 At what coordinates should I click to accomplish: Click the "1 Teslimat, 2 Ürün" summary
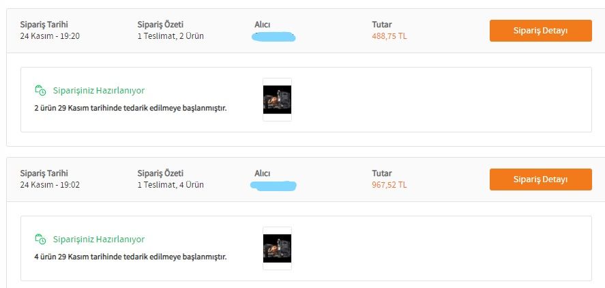170,36
